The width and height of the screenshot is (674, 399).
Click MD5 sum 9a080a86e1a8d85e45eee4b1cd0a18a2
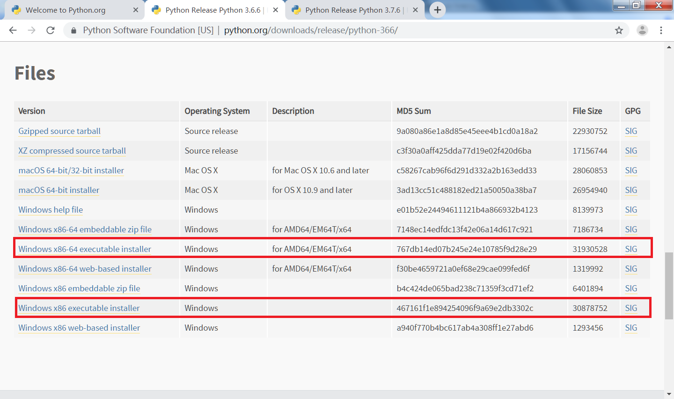467,131
